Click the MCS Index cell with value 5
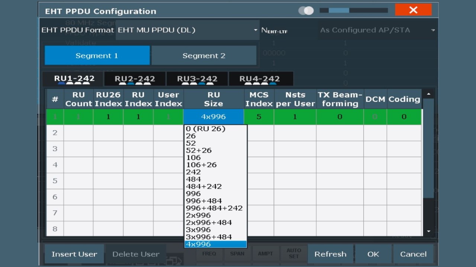 259,117
